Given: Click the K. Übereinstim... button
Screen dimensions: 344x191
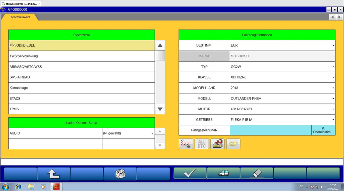Looking at the screenshot, I should point(323,130).
